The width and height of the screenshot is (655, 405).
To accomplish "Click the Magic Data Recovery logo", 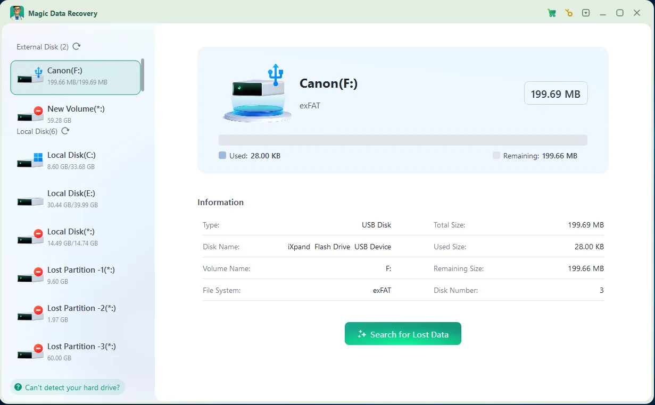I will [18, 12].
